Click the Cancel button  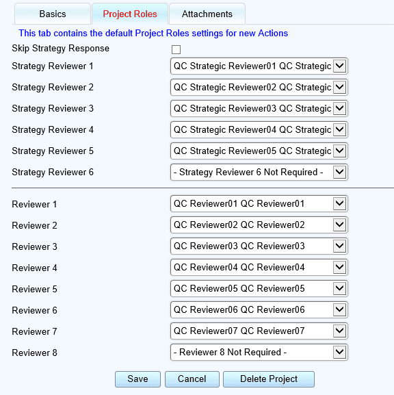tap(192, 379)
